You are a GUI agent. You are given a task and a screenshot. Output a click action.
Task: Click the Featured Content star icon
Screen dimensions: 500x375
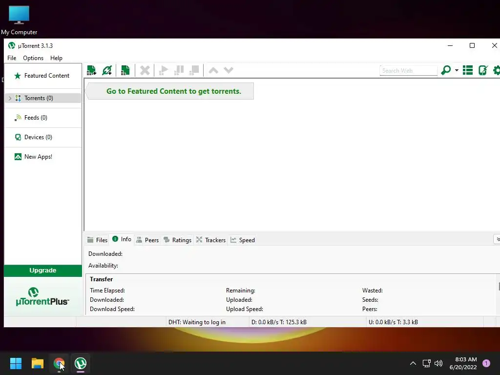point(18,76)
